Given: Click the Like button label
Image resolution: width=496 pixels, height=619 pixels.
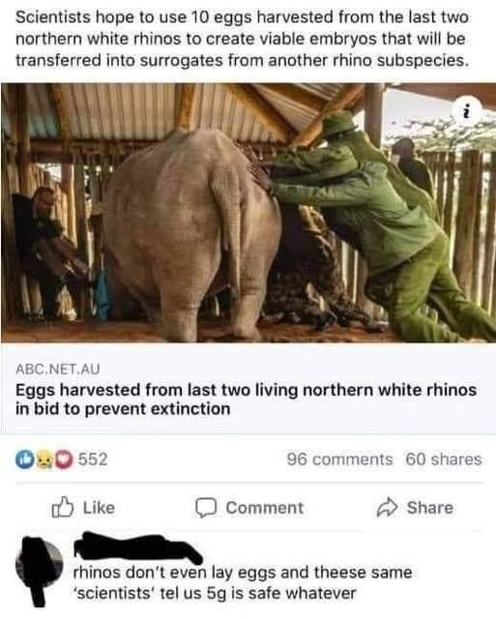Looking at the screenshot, I should point(99,508).
